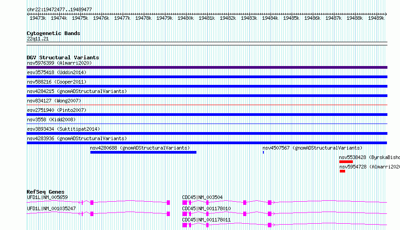Click the 19480k mark on the ruler
This screenshot has width=400, height=230.
tap(186, 18)
